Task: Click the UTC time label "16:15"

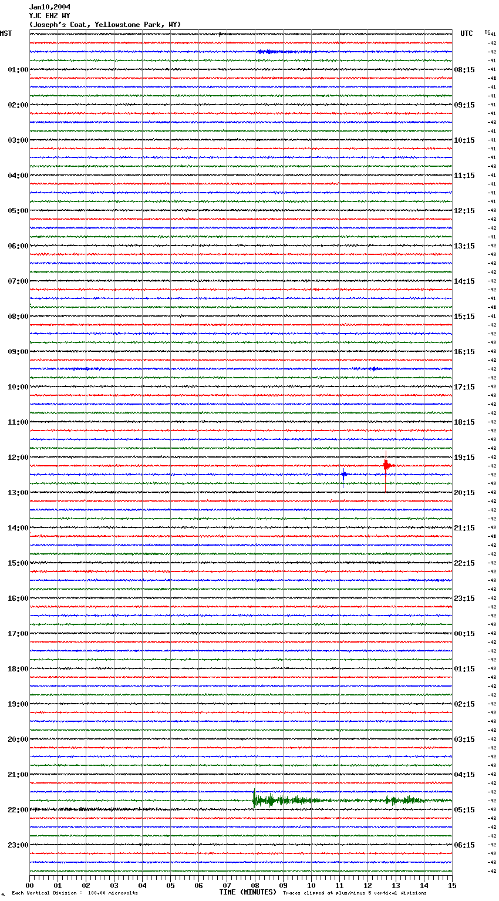Action: pos(464,352)
